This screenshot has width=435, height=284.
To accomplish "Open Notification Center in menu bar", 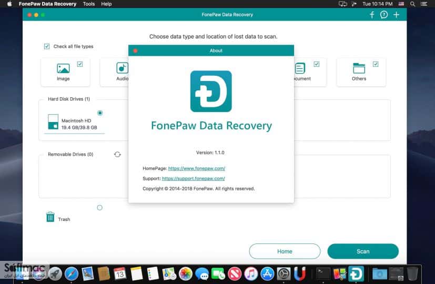I will click(424, 4).
